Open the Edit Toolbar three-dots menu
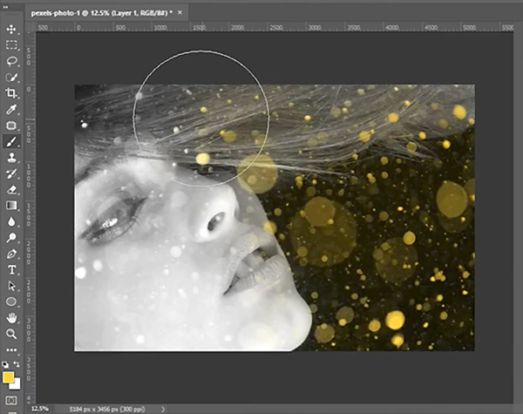523x414 pixels. [11, 350]
